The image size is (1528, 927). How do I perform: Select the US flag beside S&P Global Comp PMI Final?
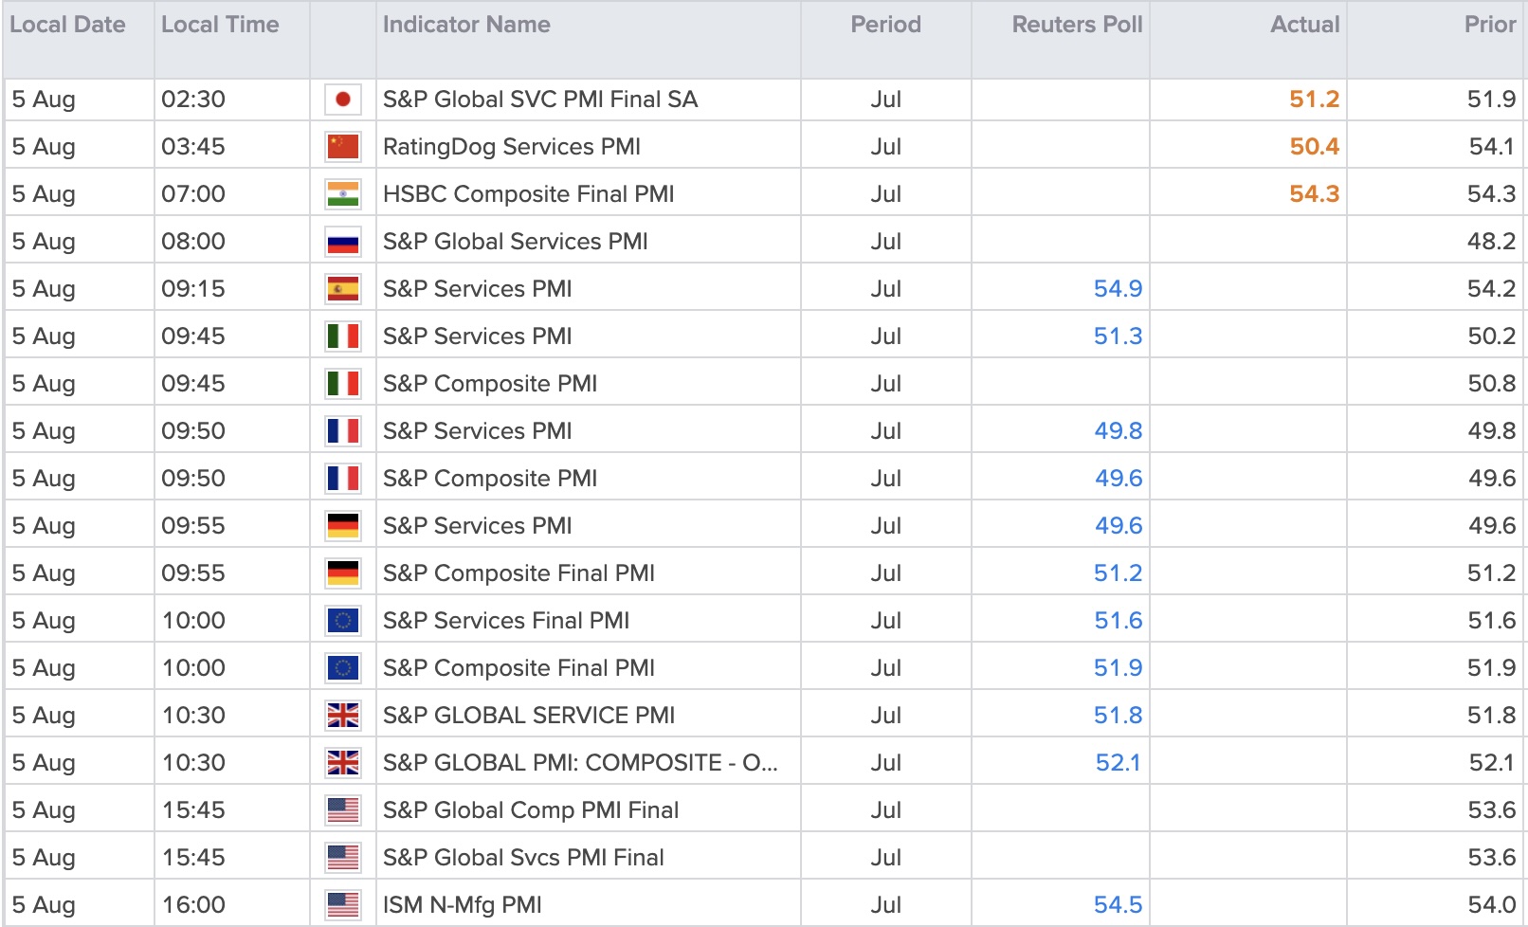coord(342,810)
